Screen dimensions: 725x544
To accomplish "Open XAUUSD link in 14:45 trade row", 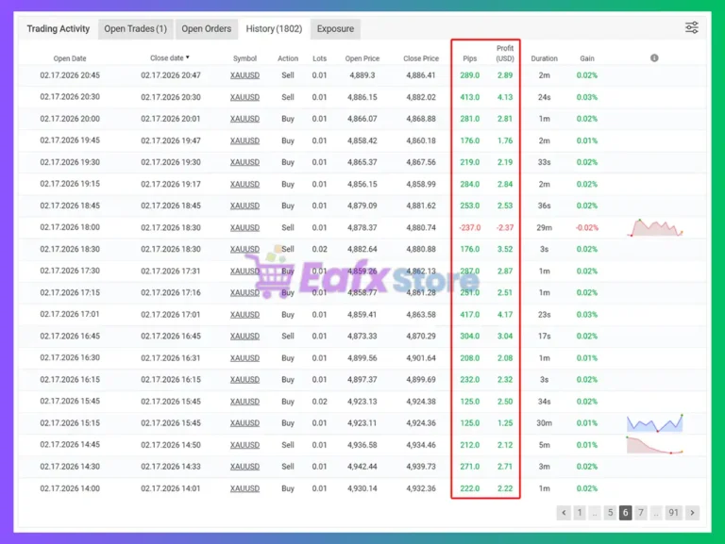I will point(244,445).
